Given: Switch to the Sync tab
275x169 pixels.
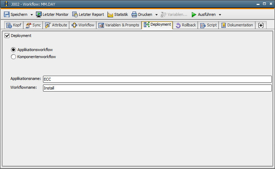Looking at the screenshot, I should pyautogui.click(x=33, y=25).
